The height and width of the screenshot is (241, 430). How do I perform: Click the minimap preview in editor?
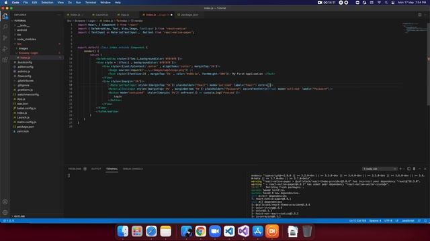point(414,27)
